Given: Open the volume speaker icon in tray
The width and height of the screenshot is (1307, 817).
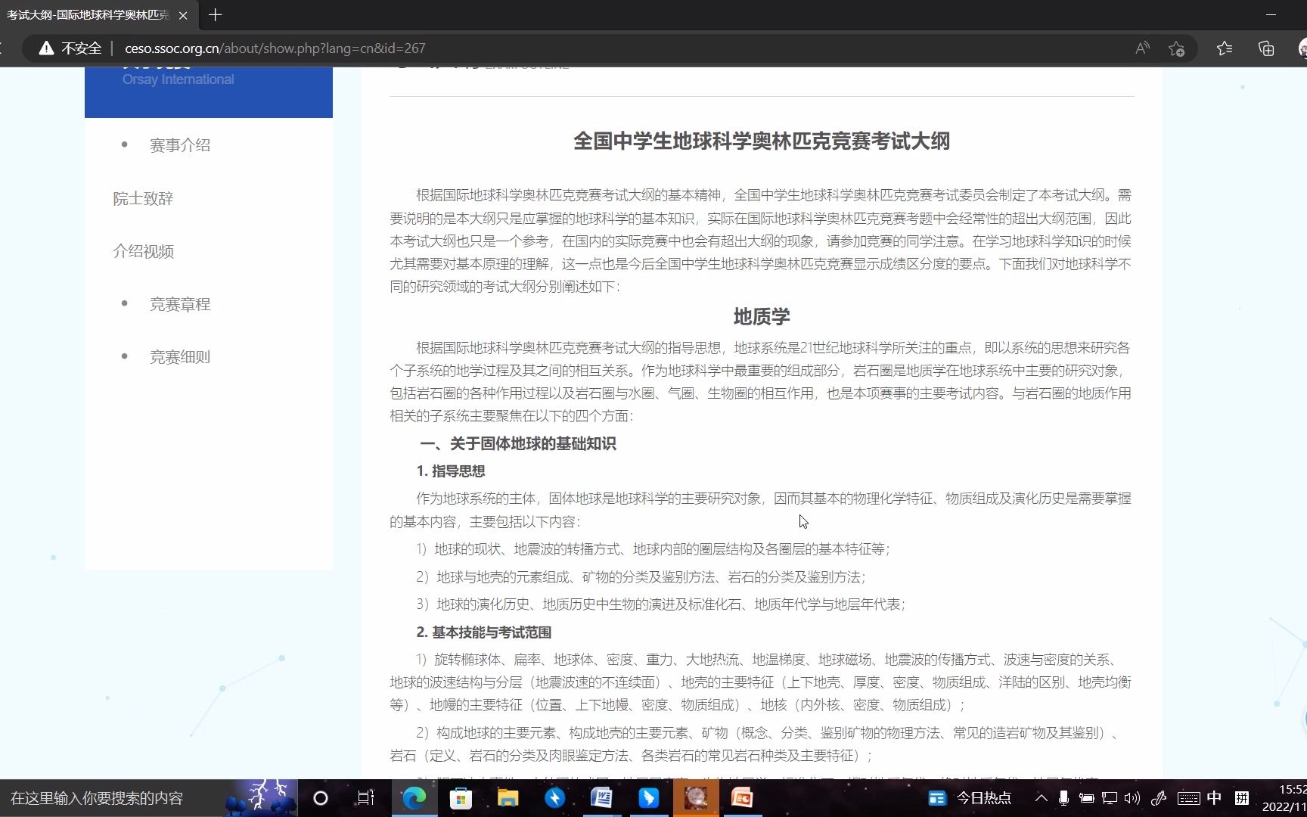Looking at the screenshot, I should [1132, 798].
